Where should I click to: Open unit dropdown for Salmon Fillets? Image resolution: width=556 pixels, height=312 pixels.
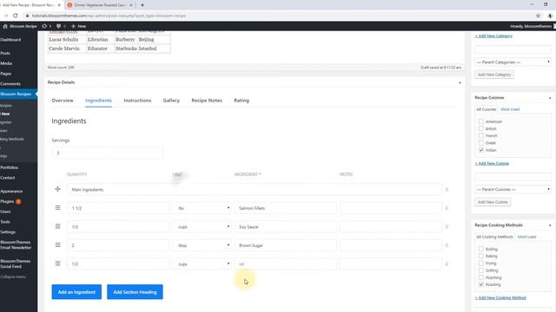tap(202, 208)
